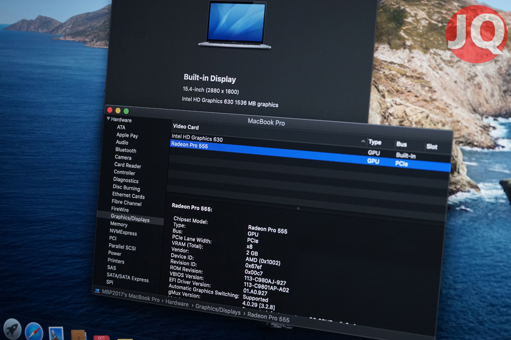Select PCI in the sidebar

pos(113,238)
